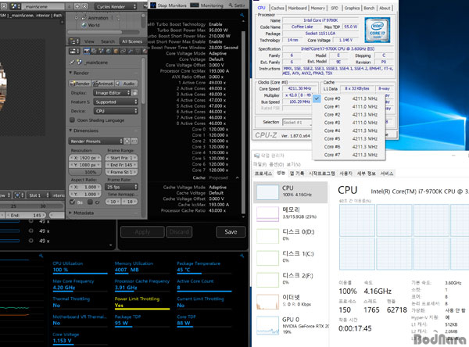Viewport: 469px width, 347px height.
Task: Click the magnifier icon atop XTU settings panel
Action: coord(242,15)
